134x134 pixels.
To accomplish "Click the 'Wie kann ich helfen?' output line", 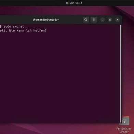I will (28, 30).
